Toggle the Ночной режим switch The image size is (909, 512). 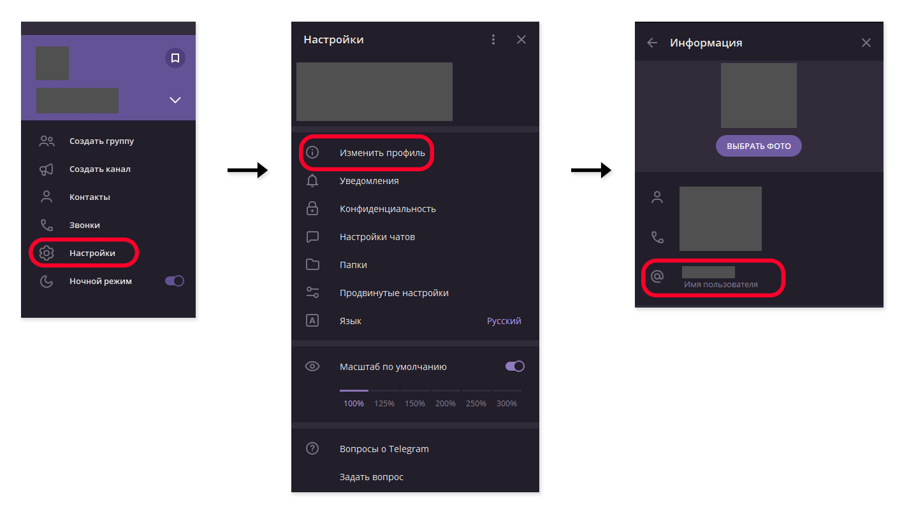pyautogui.click(x=174, y=281)
